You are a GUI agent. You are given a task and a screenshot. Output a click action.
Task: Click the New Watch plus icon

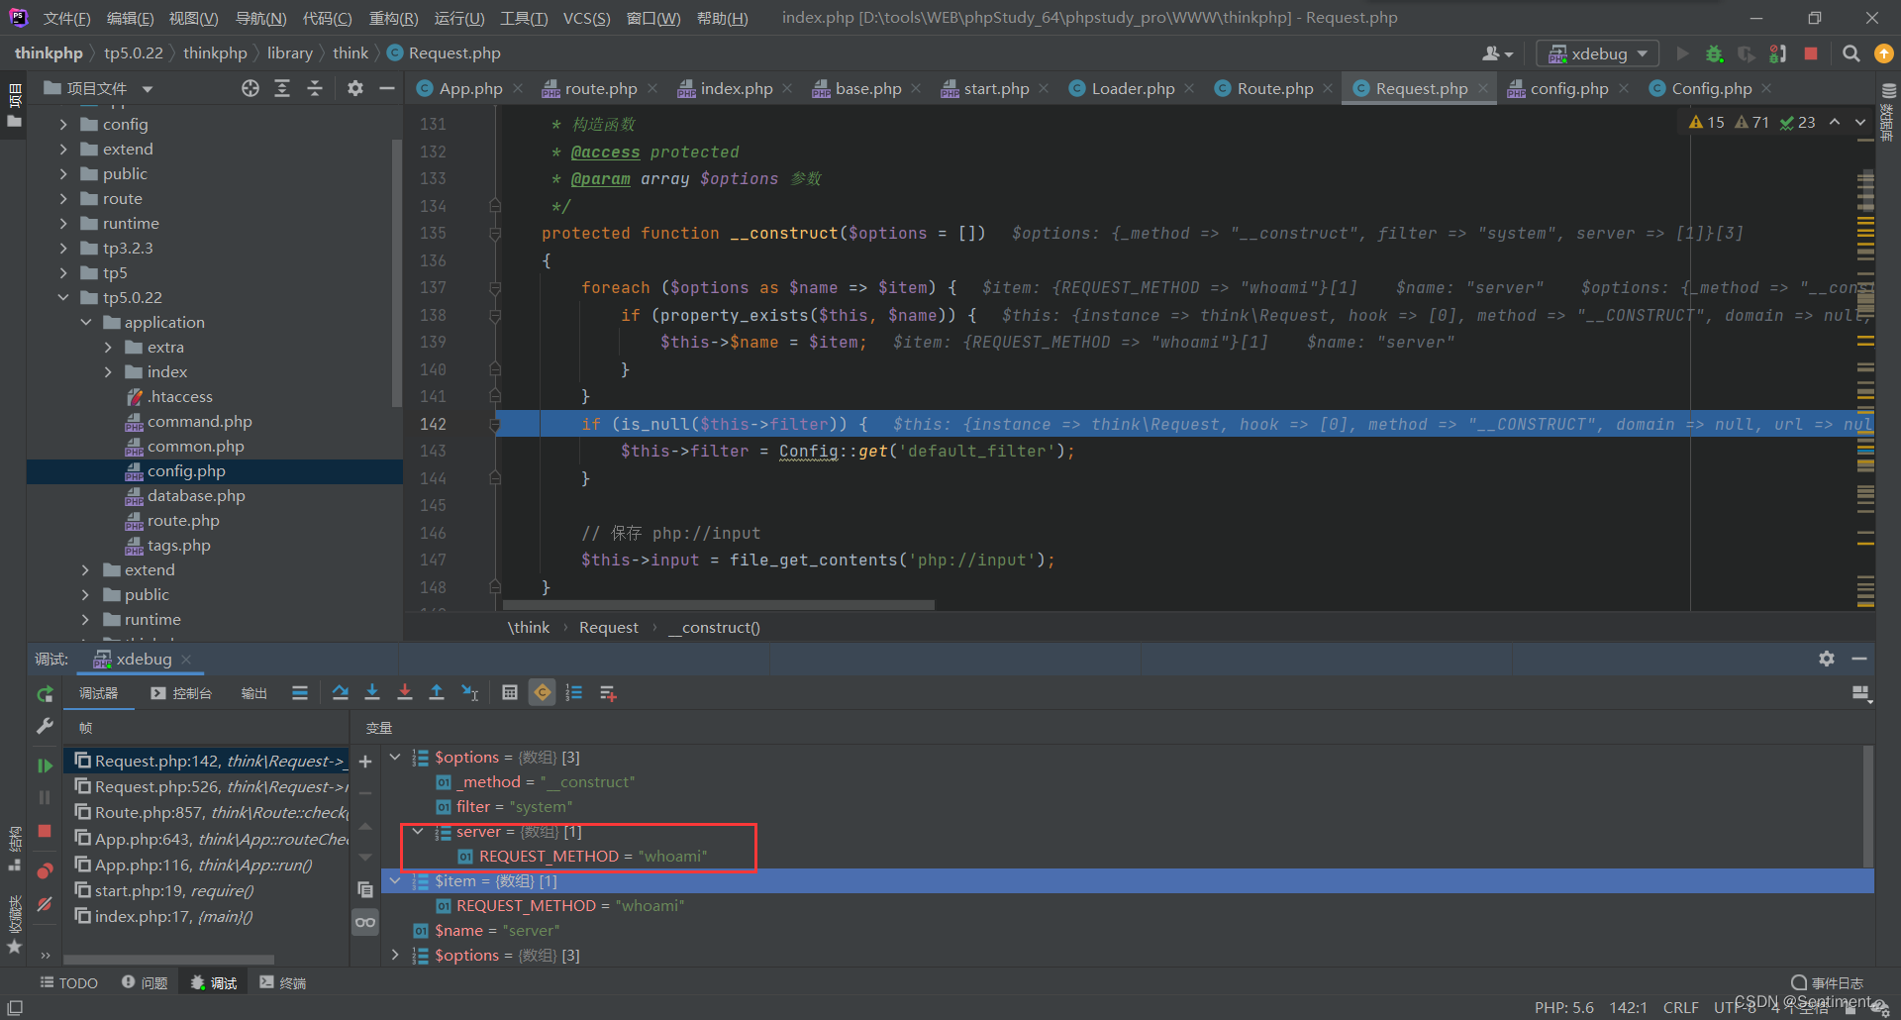click(365, 762)
